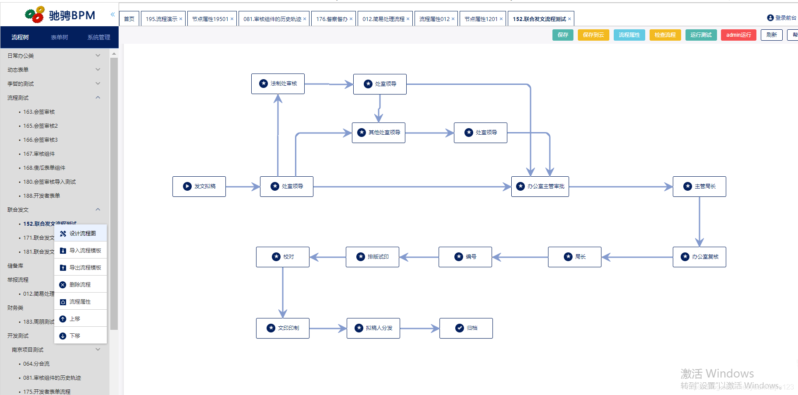Click the 运行测试 button
Screen dimensions: 798x395
coord(701,35)
